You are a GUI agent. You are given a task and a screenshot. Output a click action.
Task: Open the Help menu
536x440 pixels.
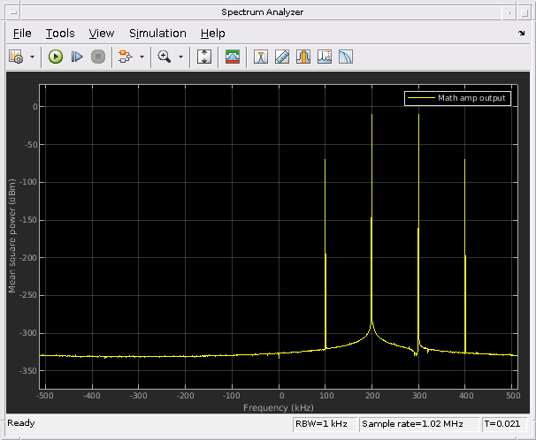pyautogui.click(x=212, y=34)
